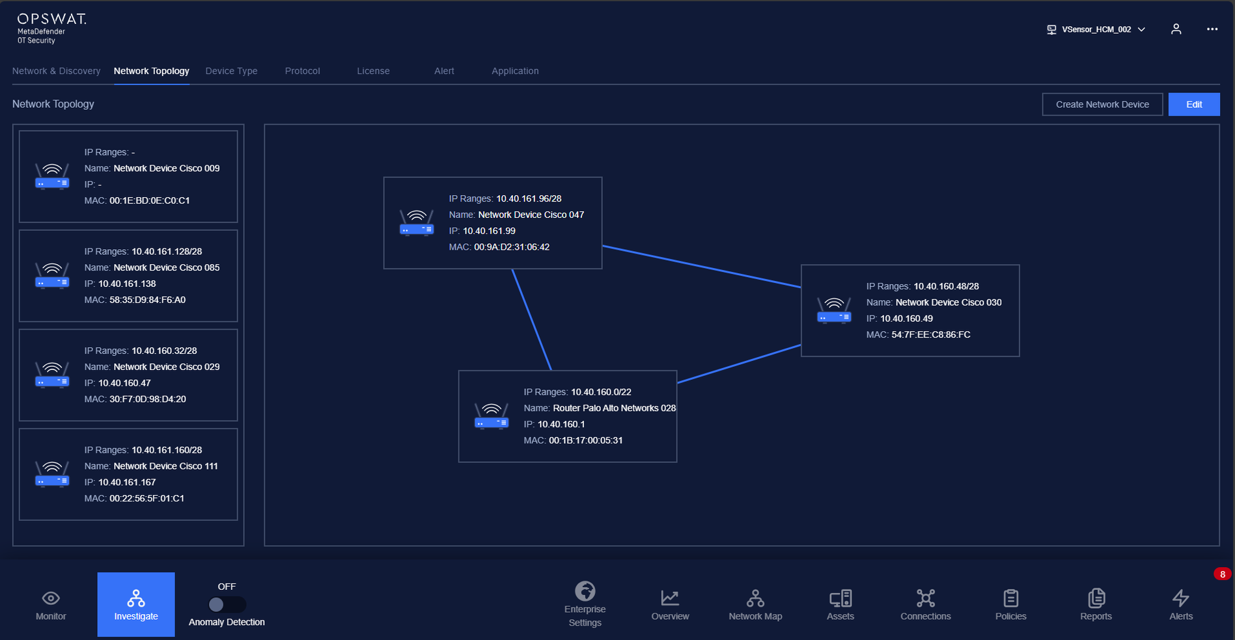Click the Network Topology section heading
Image resolution: width=1235 pixels, height=640 pixels.
tap(53, 104)
